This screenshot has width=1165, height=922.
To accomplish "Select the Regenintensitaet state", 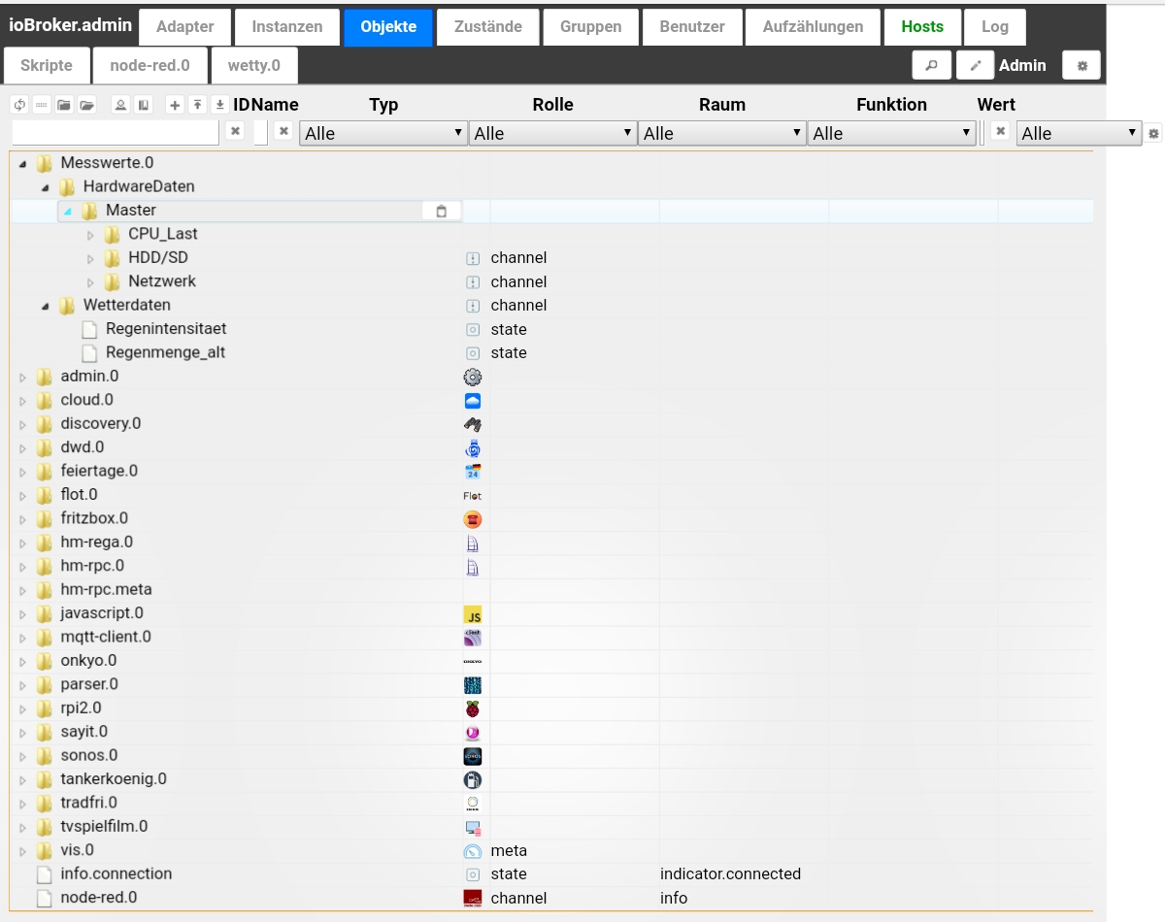I will tap(166, 329).
